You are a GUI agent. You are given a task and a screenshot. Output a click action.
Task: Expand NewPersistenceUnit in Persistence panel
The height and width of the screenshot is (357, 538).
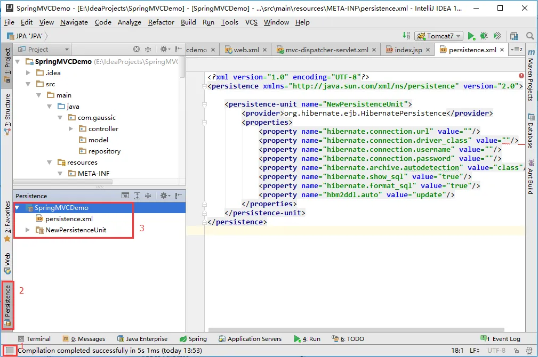(27, 230)
